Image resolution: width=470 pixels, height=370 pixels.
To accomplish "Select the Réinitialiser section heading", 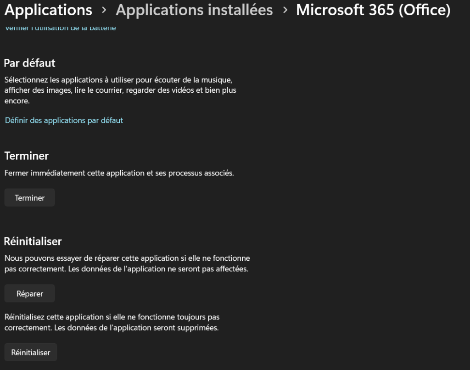I will point(33,241).
